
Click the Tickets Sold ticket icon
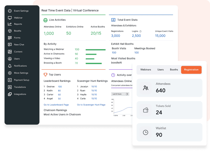[x=146, y=110]
